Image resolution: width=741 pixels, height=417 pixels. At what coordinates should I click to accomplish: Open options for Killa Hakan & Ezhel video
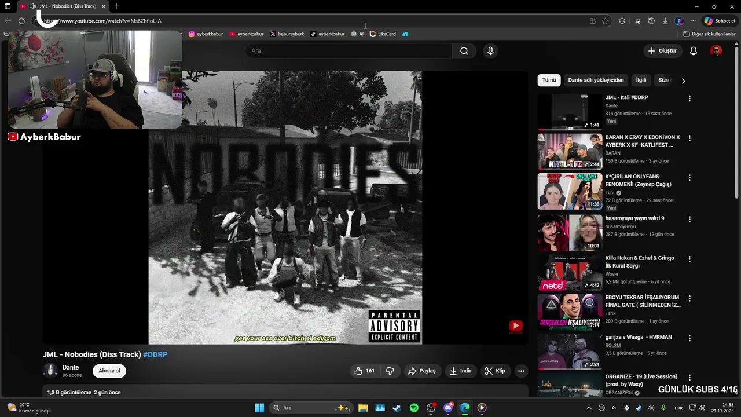tap(689, 259)
